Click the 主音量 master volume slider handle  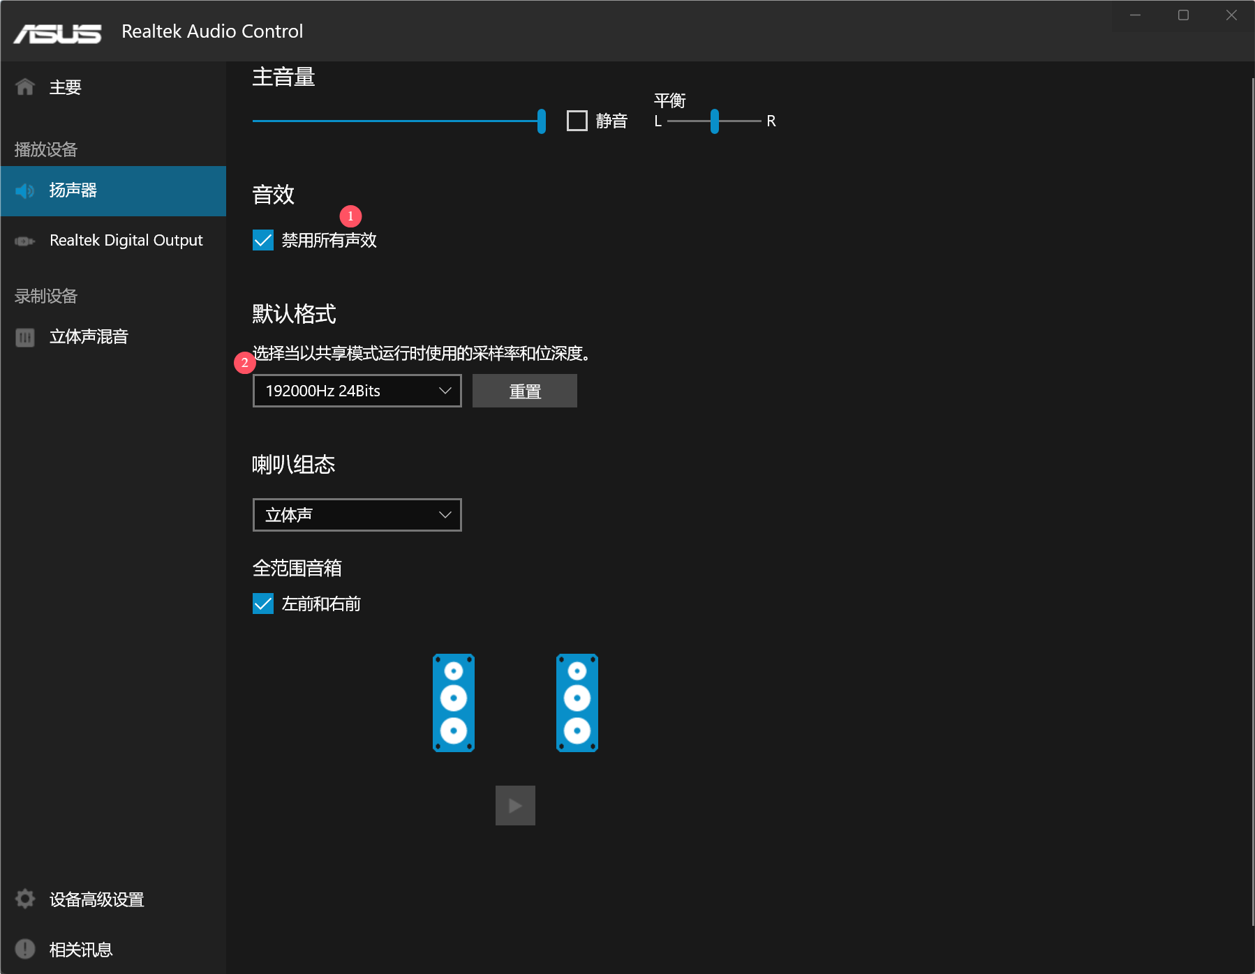point(542,121)
